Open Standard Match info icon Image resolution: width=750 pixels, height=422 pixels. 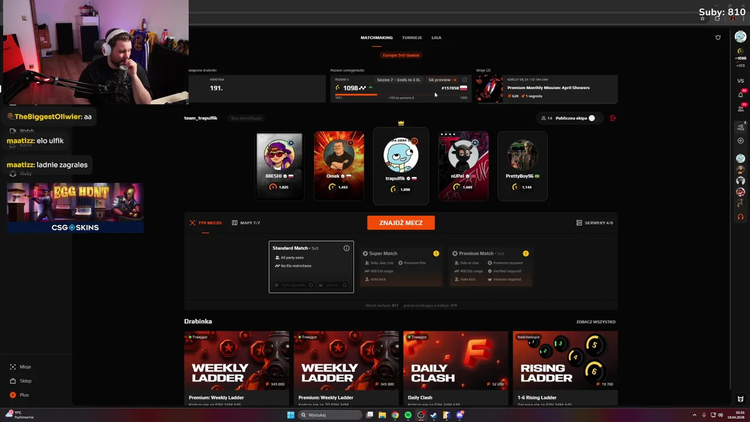pos(346,249)
